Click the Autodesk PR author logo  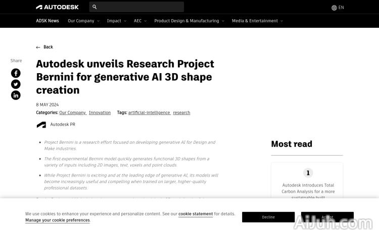(41, 125)
